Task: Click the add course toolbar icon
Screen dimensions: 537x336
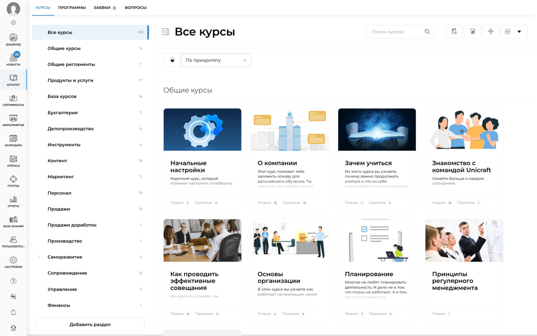Action: click(x=454, y=32)
